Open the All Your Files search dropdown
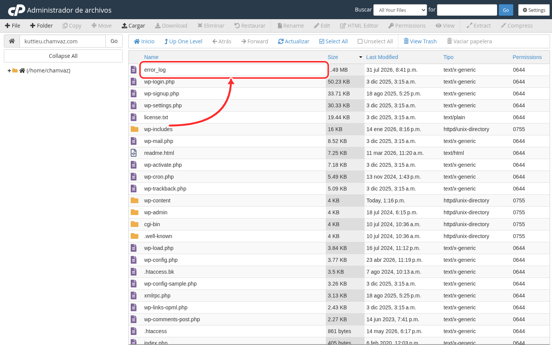This screenshot has height=345, width=552. (400, 10)
